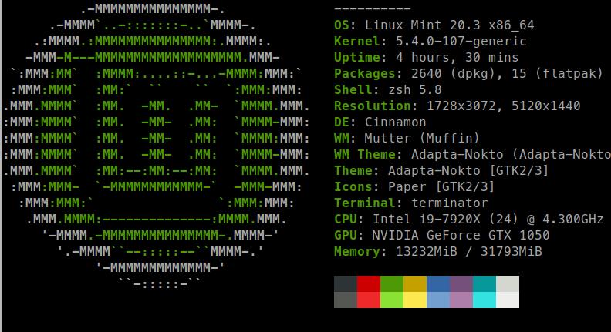This screenshot has height=332, width=611.
Task: Click the Linux Mint ASCII logo
Action: pos(157,146)
